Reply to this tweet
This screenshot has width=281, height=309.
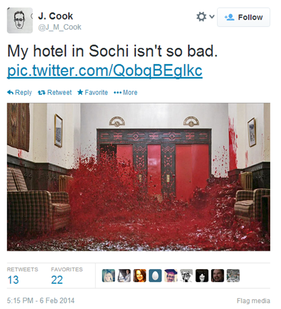20,92
